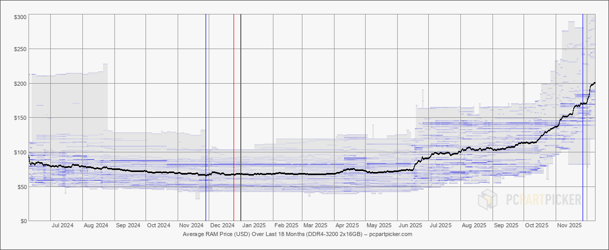Click the Oct 2024 x-axis label
The image size is (609, 250).
158,226
